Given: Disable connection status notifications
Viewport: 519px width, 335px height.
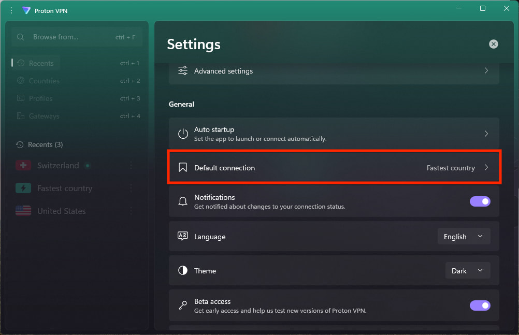Looking at the screenshot, I should [480, 201].
